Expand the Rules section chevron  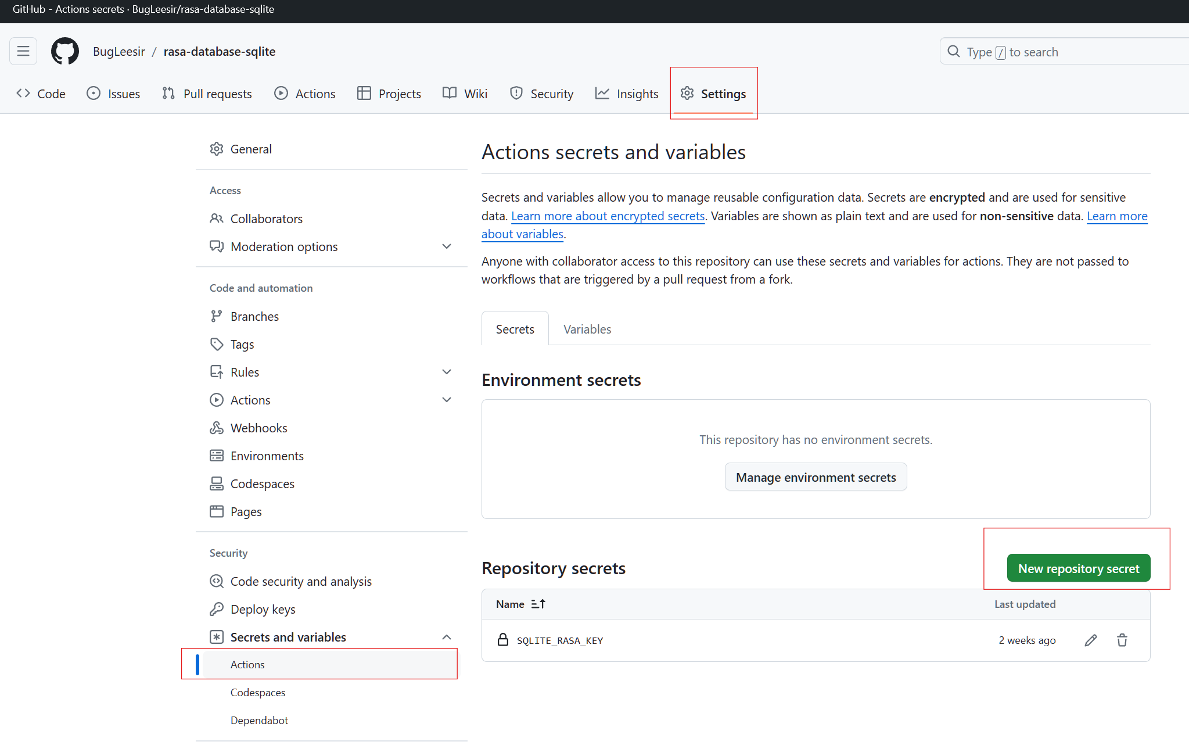pyautogui.click(x=446, y=372)
